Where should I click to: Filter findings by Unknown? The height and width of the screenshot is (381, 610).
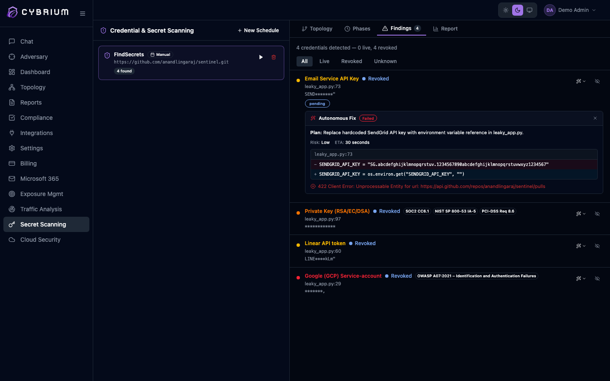pos(385,61)
